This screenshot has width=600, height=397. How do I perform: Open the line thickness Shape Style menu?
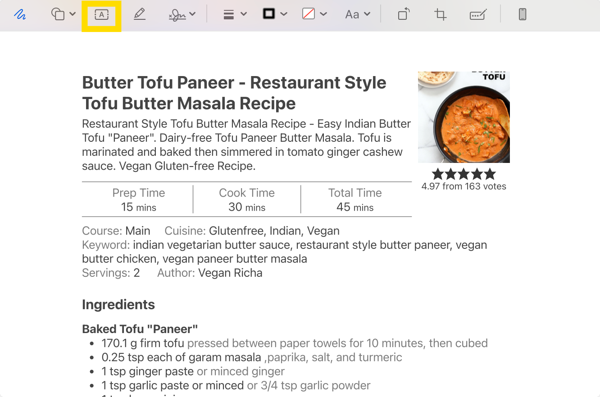[x=235, y=14]
